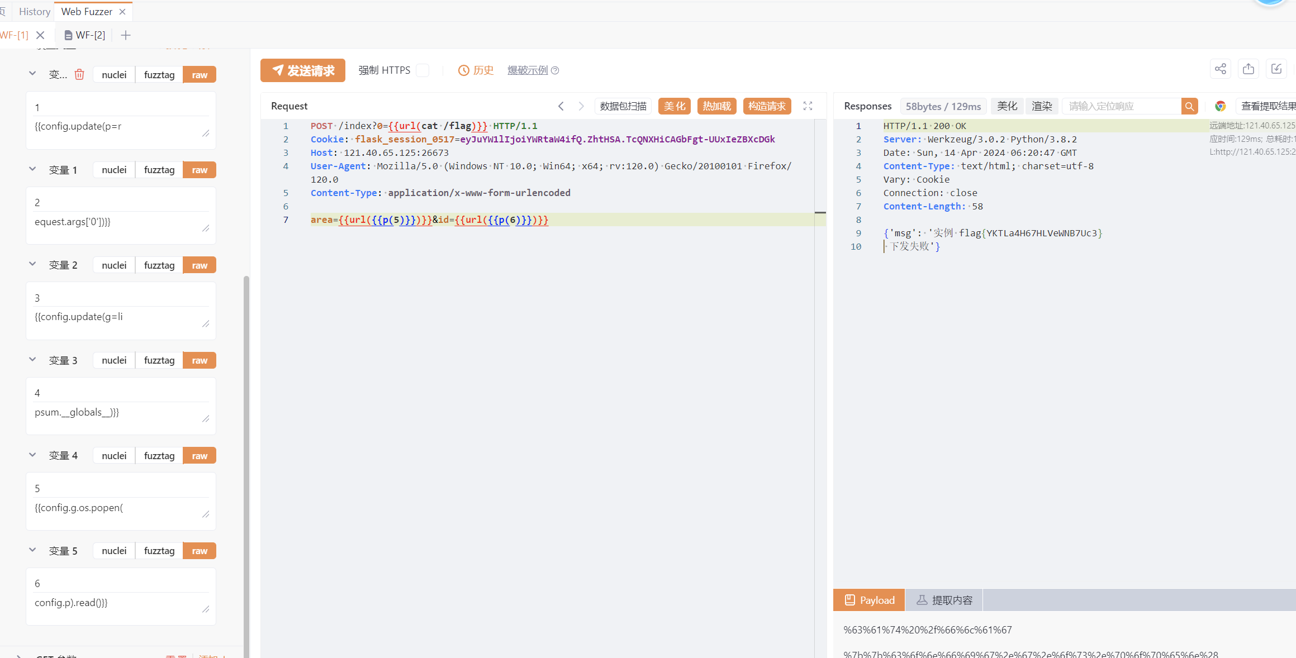Select fuzztag mode for 变量 5
The width and height of the screenshot is (1296, 658).
[159, 551]
